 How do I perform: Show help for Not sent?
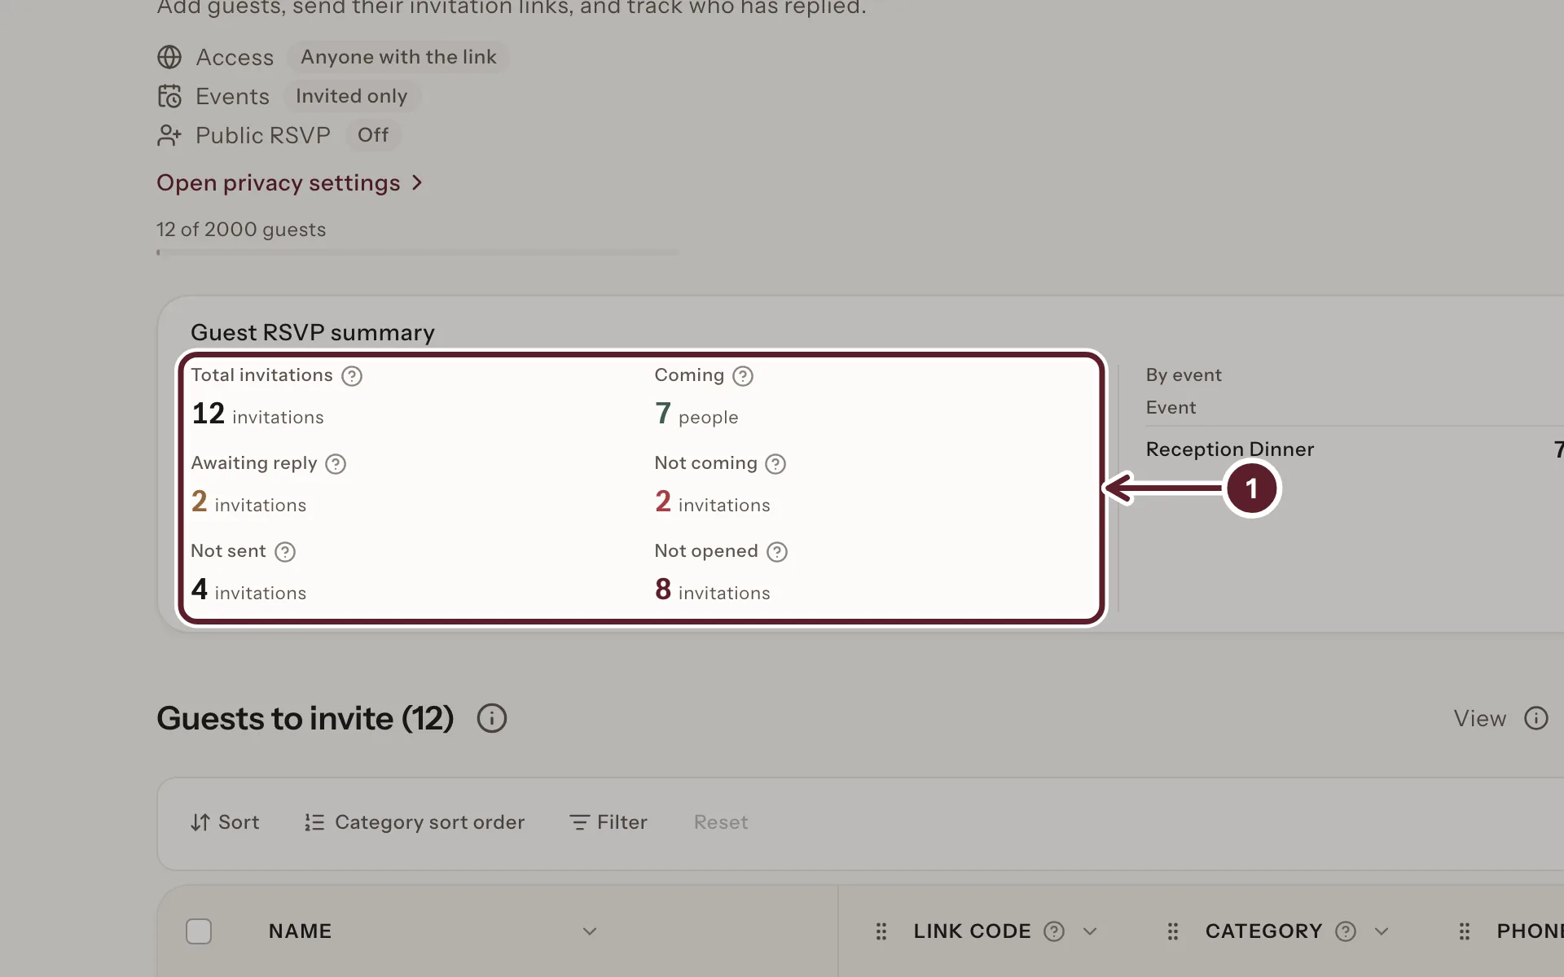(x=285, y=552)
